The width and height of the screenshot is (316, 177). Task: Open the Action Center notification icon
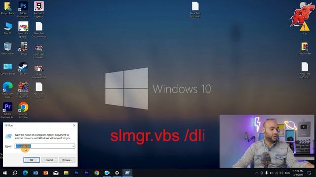tap(310, 173)
